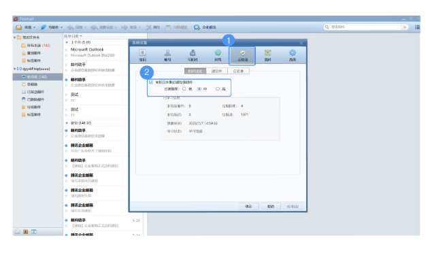Collapse the qyyskf.top(aaaa) account tree

(15, 69)
